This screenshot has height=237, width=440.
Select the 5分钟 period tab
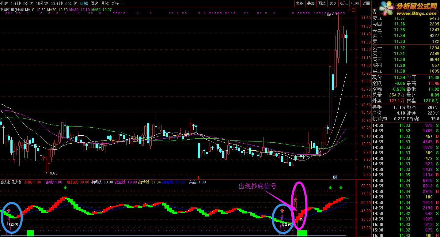28,3
